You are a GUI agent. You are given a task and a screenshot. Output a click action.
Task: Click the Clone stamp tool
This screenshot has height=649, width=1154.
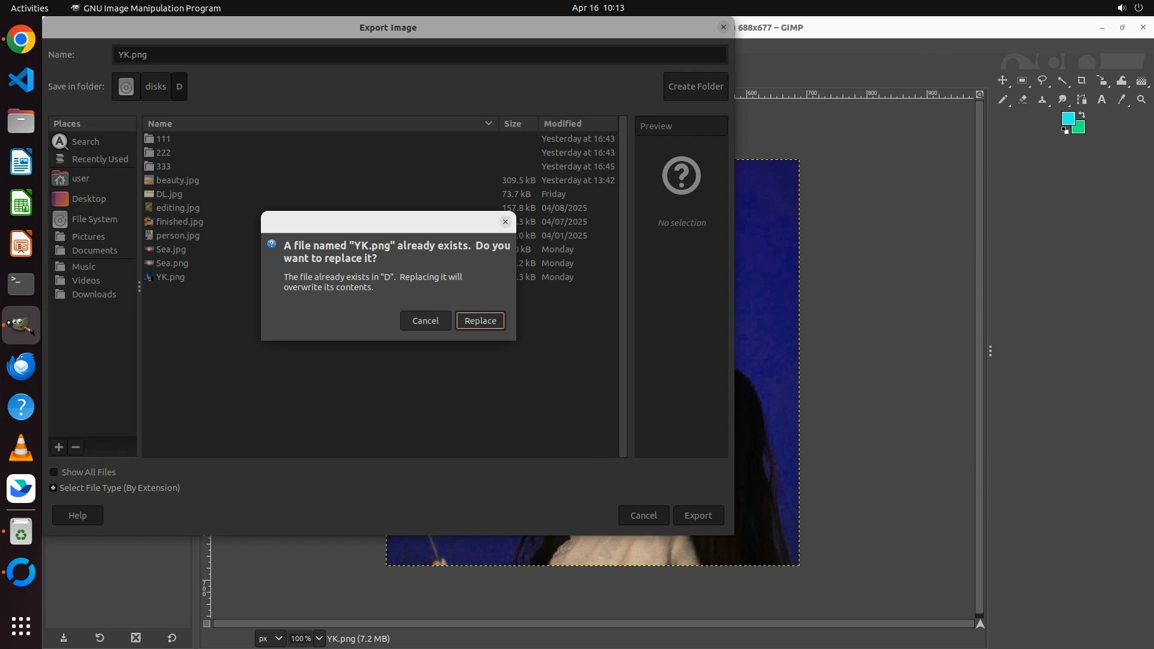pyautogui.click(x=1042, y=100)
